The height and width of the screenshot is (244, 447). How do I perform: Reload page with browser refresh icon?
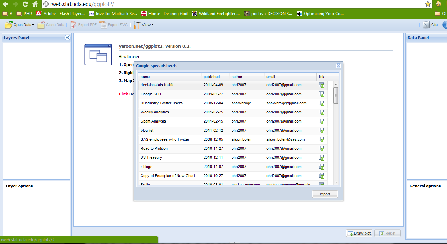click(25, 4)
